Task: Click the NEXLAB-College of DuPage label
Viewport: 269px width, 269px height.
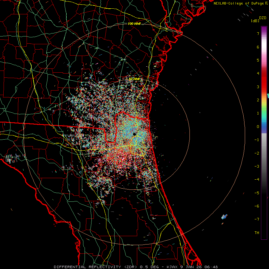Action: tap(239, 3)
